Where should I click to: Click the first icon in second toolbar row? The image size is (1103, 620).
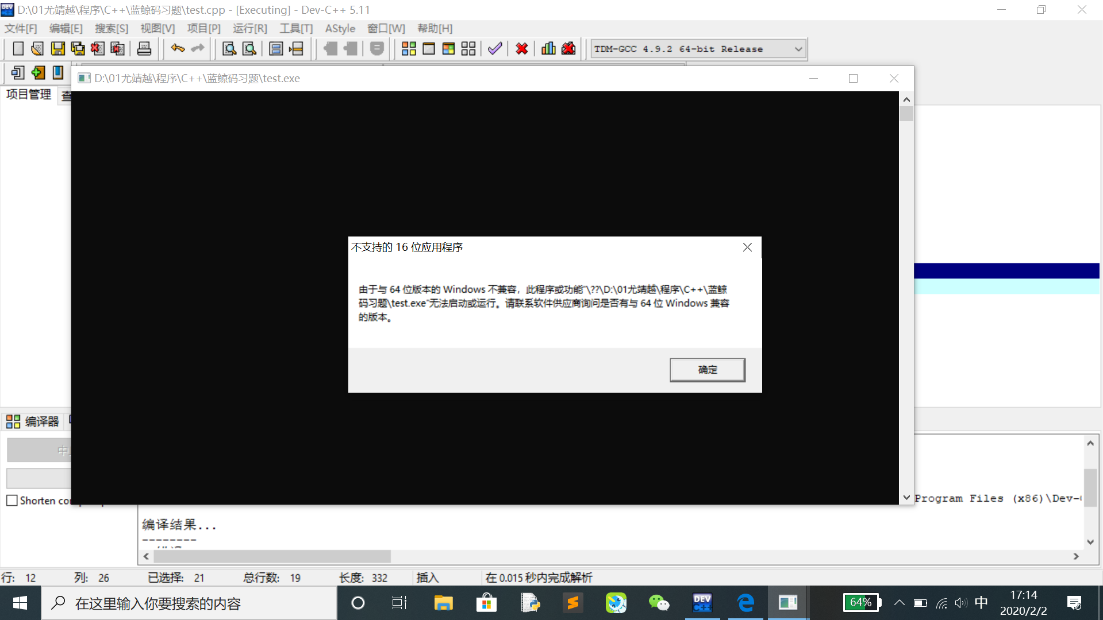(18, 73)
